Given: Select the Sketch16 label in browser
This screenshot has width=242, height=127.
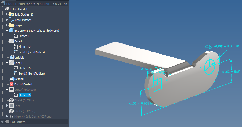Looking at the screenshot, I should 24,95.
